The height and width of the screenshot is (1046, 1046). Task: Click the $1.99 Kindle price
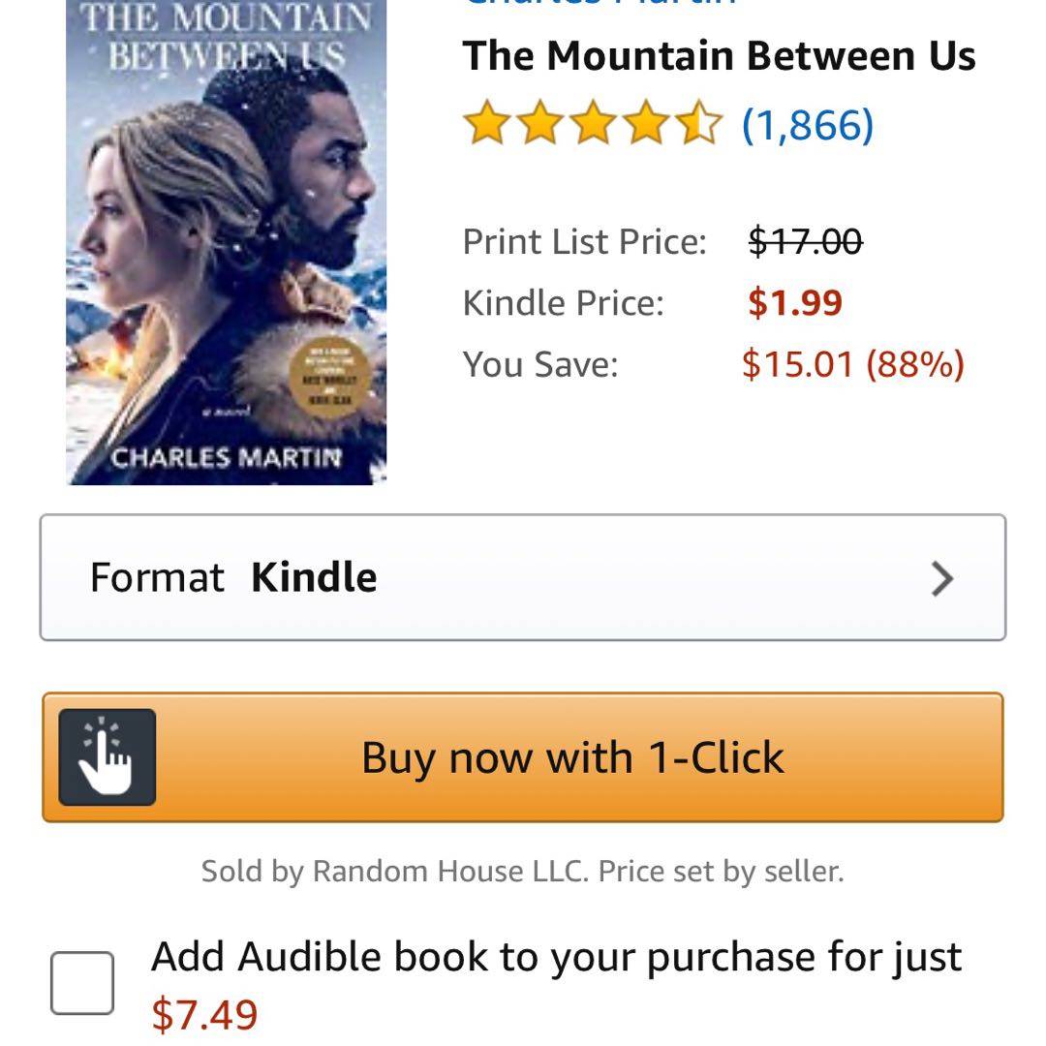pyautogui.click(x=795, y=303)
